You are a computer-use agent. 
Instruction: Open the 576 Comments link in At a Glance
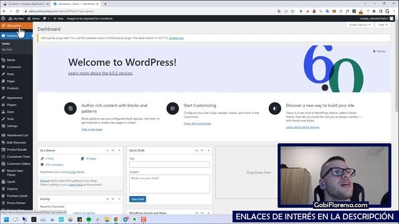click(54, 165)
